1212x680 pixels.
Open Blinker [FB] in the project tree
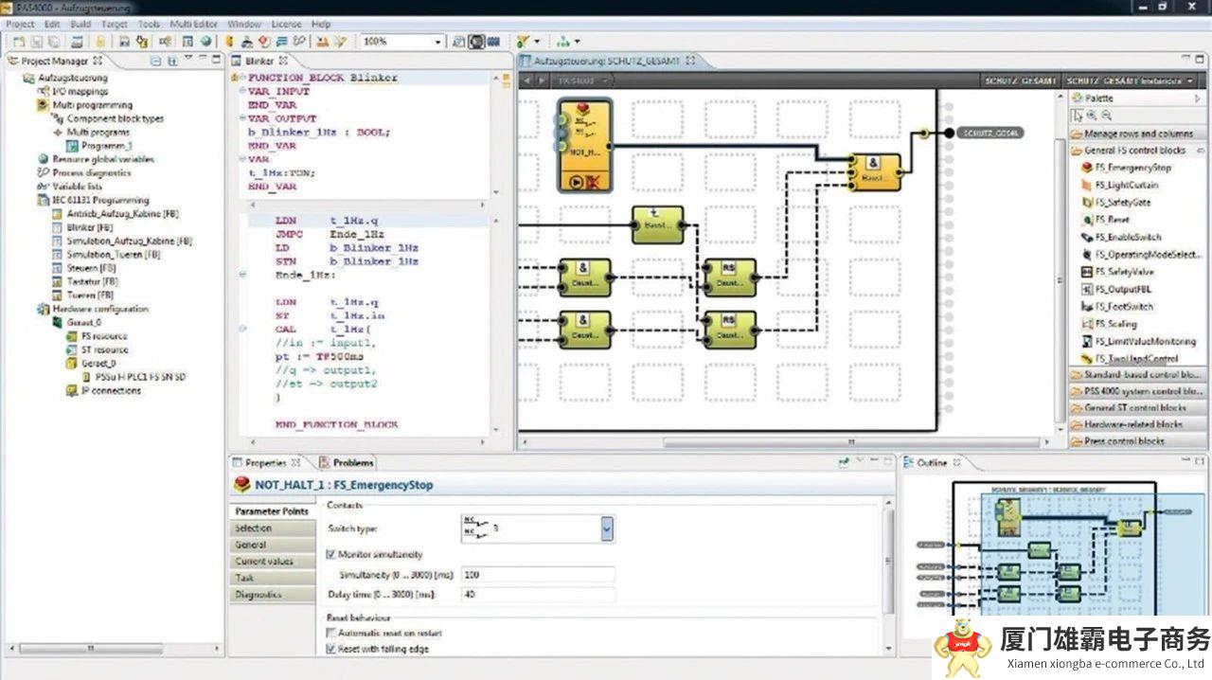[x=90, y=227]
